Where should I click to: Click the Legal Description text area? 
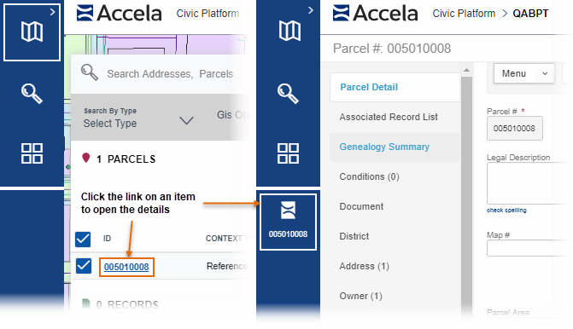[530, 183]
